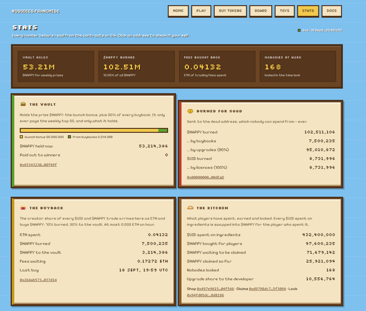
Task: Select the Vault Holds 53.21M card
Action: (x=56, y=67)
